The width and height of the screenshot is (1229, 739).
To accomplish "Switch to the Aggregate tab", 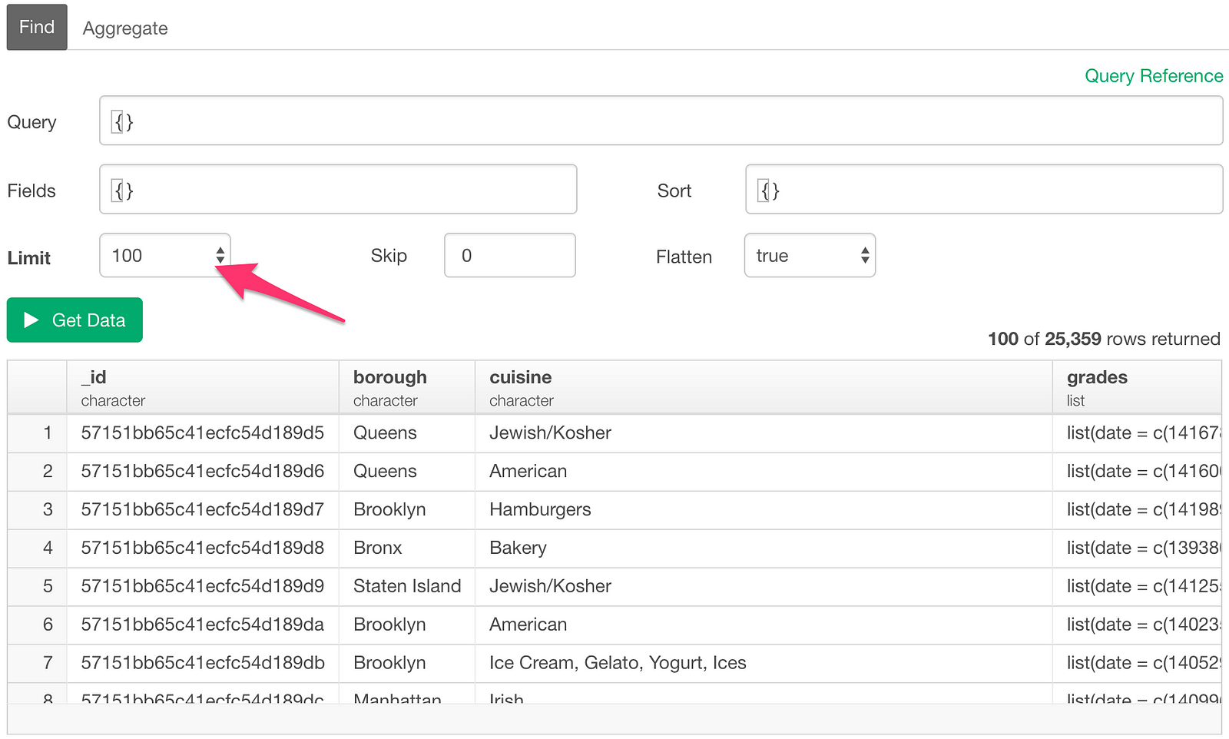I will (x=125, y=28).
